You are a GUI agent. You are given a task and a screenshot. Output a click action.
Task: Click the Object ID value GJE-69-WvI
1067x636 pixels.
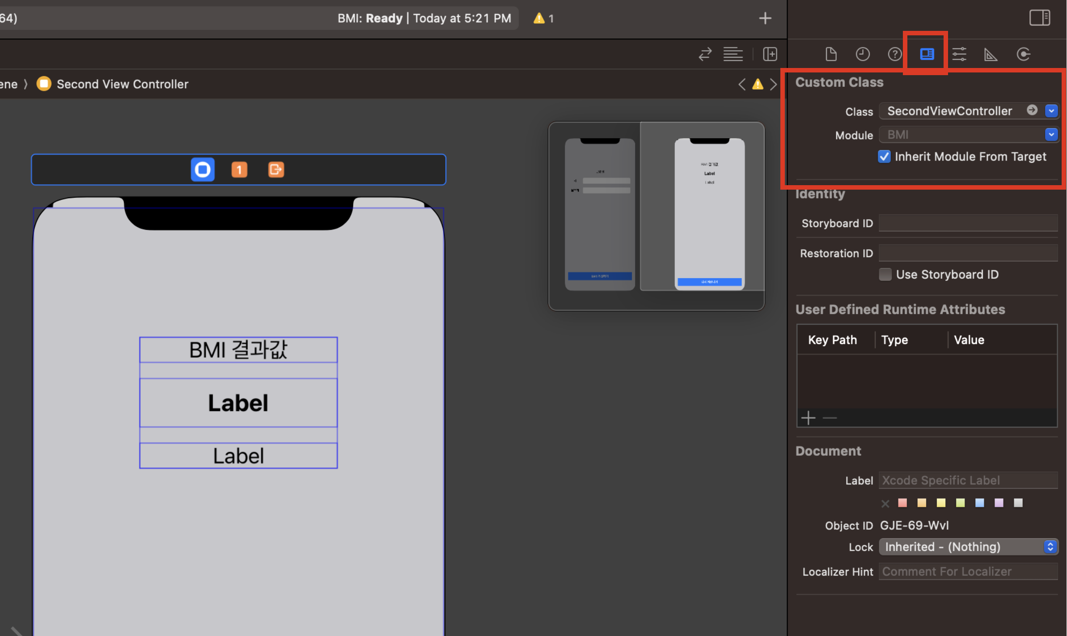(x=914, y=525)
